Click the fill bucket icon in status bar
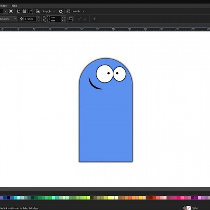 [184, 208]
